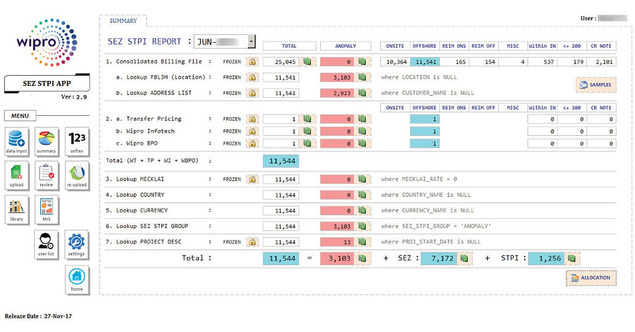Image resolution: width=635 pixels, height=332 pixels.
Task: Export the Transfer Pricing total data
Action: click(307, 119)
